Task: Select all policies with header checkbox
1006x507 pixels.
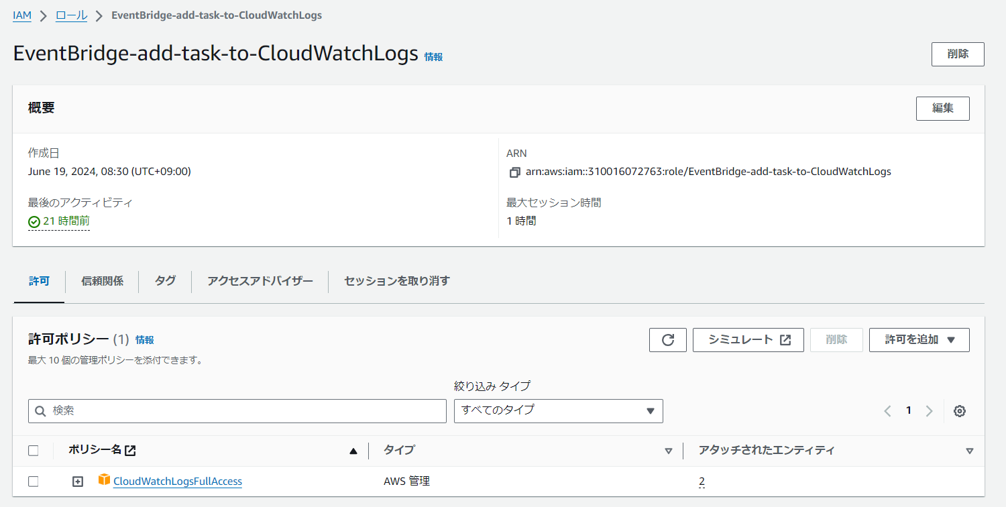Action: tap(34, 451)
